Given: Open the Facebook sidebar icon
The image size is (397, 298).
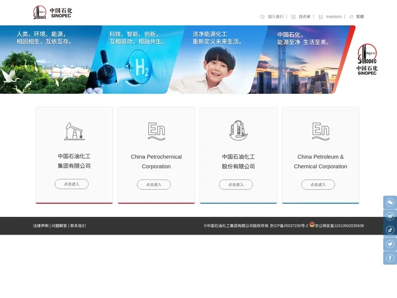Looking at the screenshot, I should pyautogui.click(x=390, y=258).
